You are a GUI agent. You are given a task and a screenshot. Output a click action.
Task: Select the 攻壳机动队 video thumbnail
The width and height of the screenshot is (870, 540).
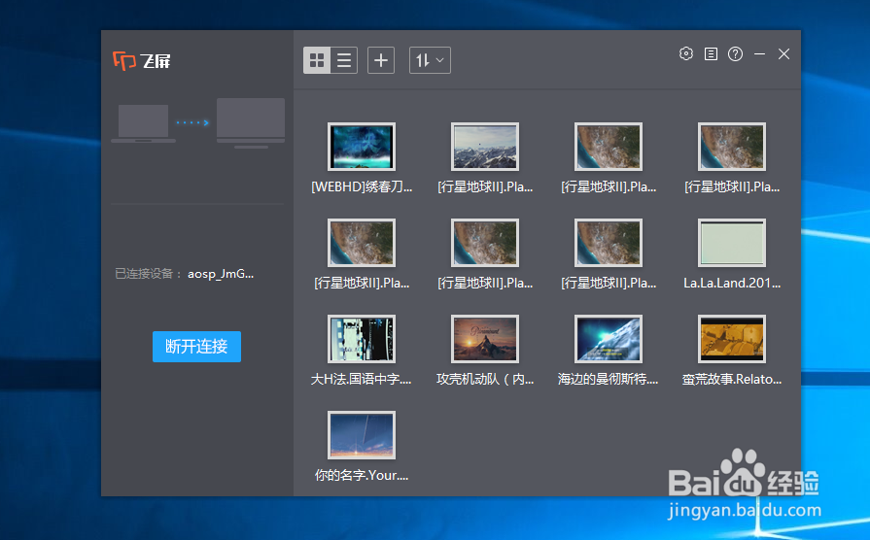pos(485,339)
